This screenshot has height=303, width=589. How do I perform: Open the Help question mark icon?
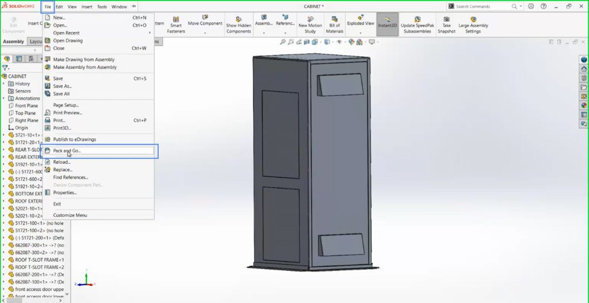pos(542,6)
